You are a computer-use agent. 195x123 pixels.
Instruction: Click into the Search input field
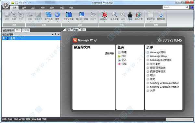174,7
